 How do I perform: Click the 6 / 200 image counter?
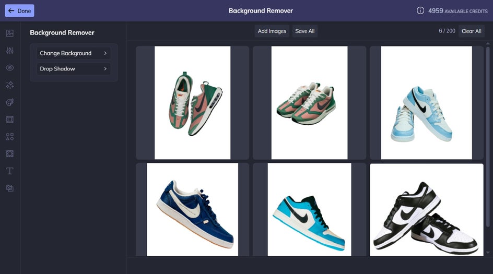click(x=447, y=31)
